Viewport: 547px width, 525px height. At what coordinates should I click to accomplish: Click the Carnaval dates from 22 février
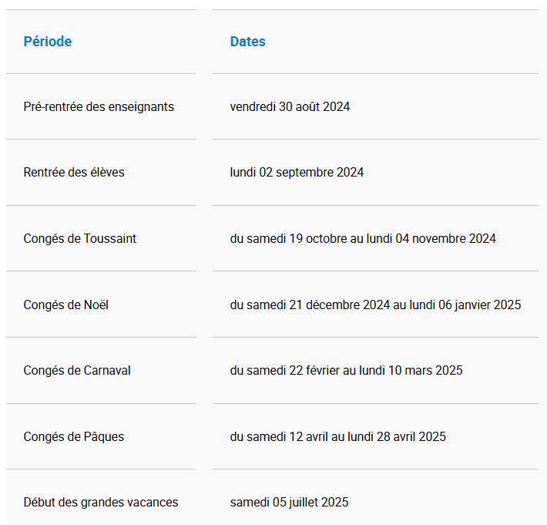click(x=346, y=370)
